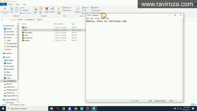Click Select all in the ribbon
This screenshot has height=111, width=197.
(x=95, y=8)
